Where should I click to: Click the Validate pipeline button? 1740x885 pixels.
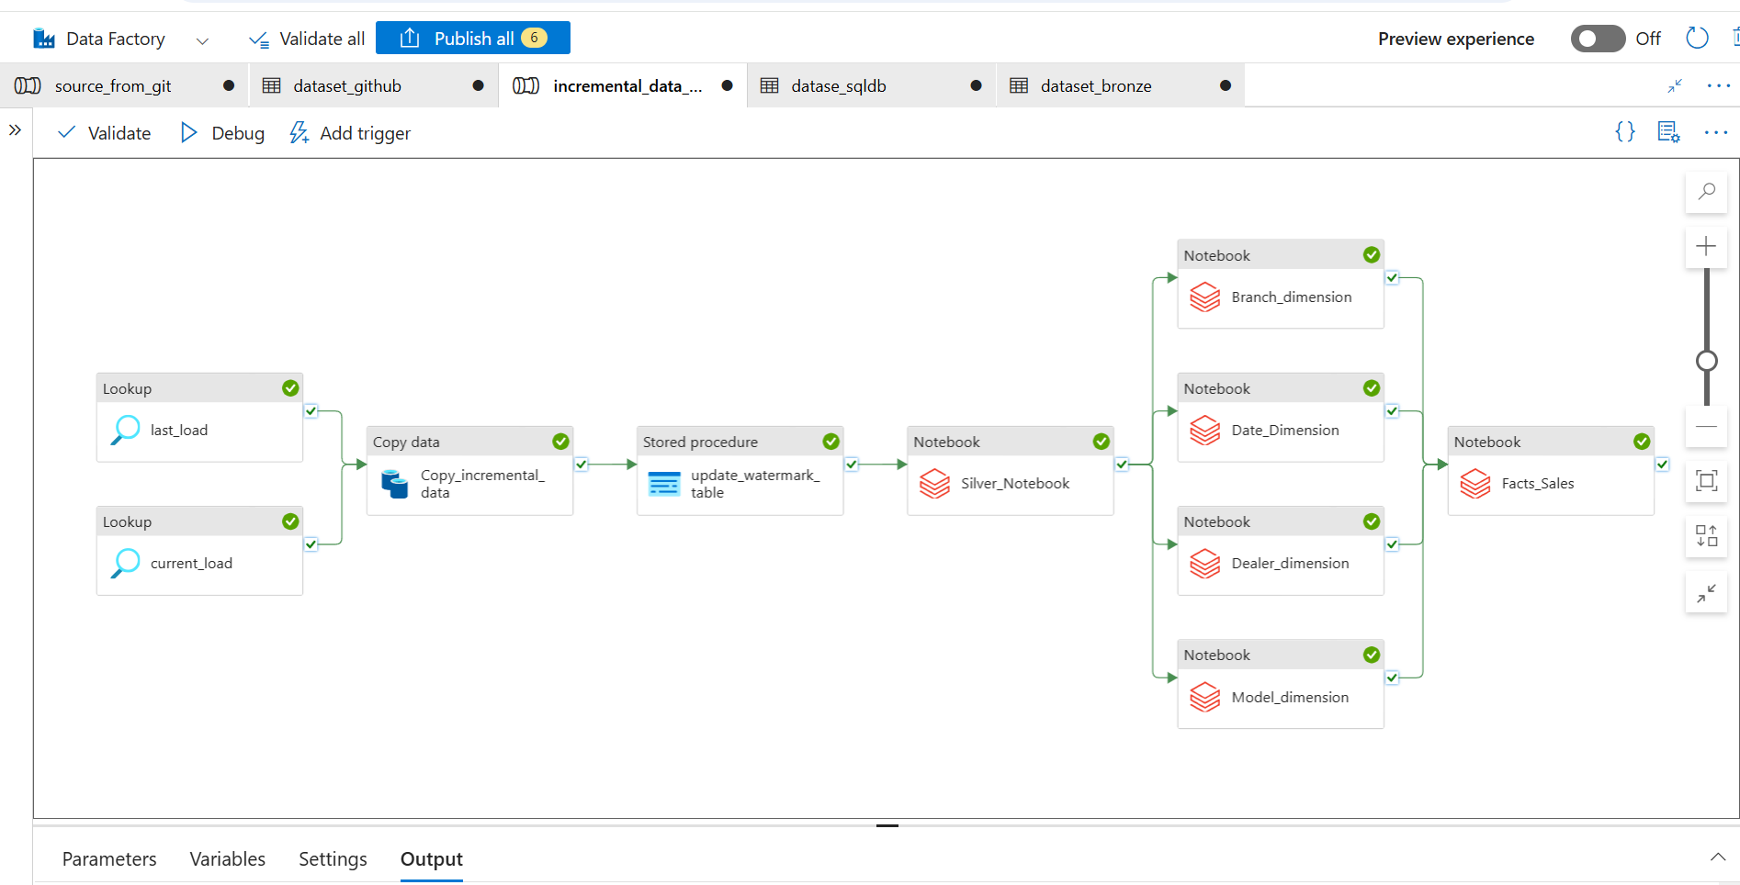tap(104, 133)
